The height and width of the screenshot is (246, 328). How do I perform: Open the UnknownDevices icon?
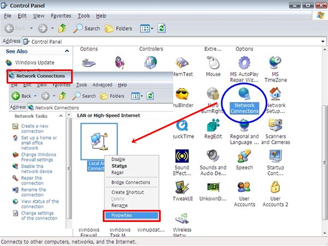(213, 191)
